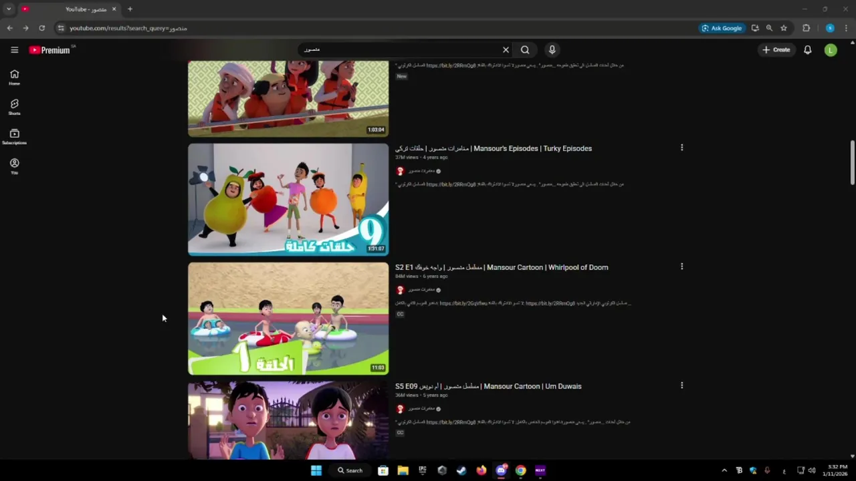The height and width of the screenshot is (481, 856).
Task: Open Chrome's three-dot menu
Action: click(x=846, y=28)
